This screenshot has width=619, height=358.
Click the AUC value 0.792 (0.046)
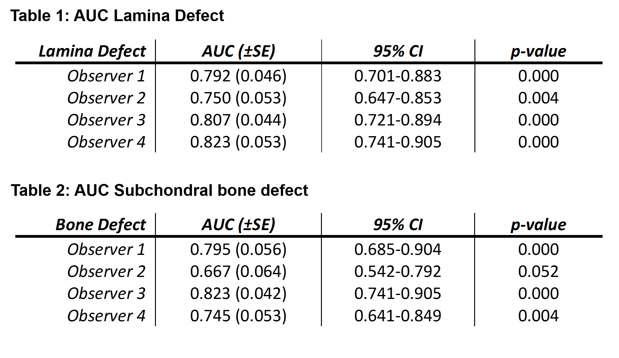coord(238,76)
